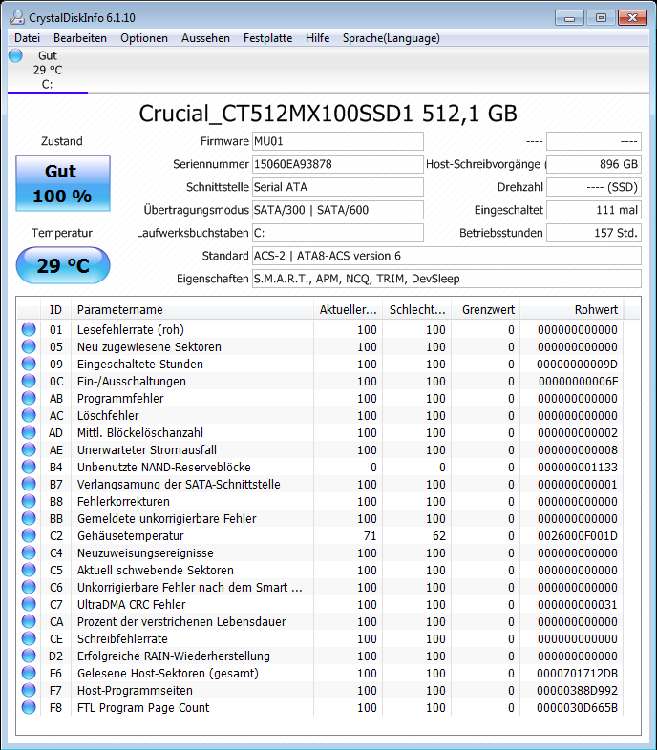The height and width of the screenshot is (750, 657).
Task: Select the blue drive status orb for C:
Action: pos(15,55)
